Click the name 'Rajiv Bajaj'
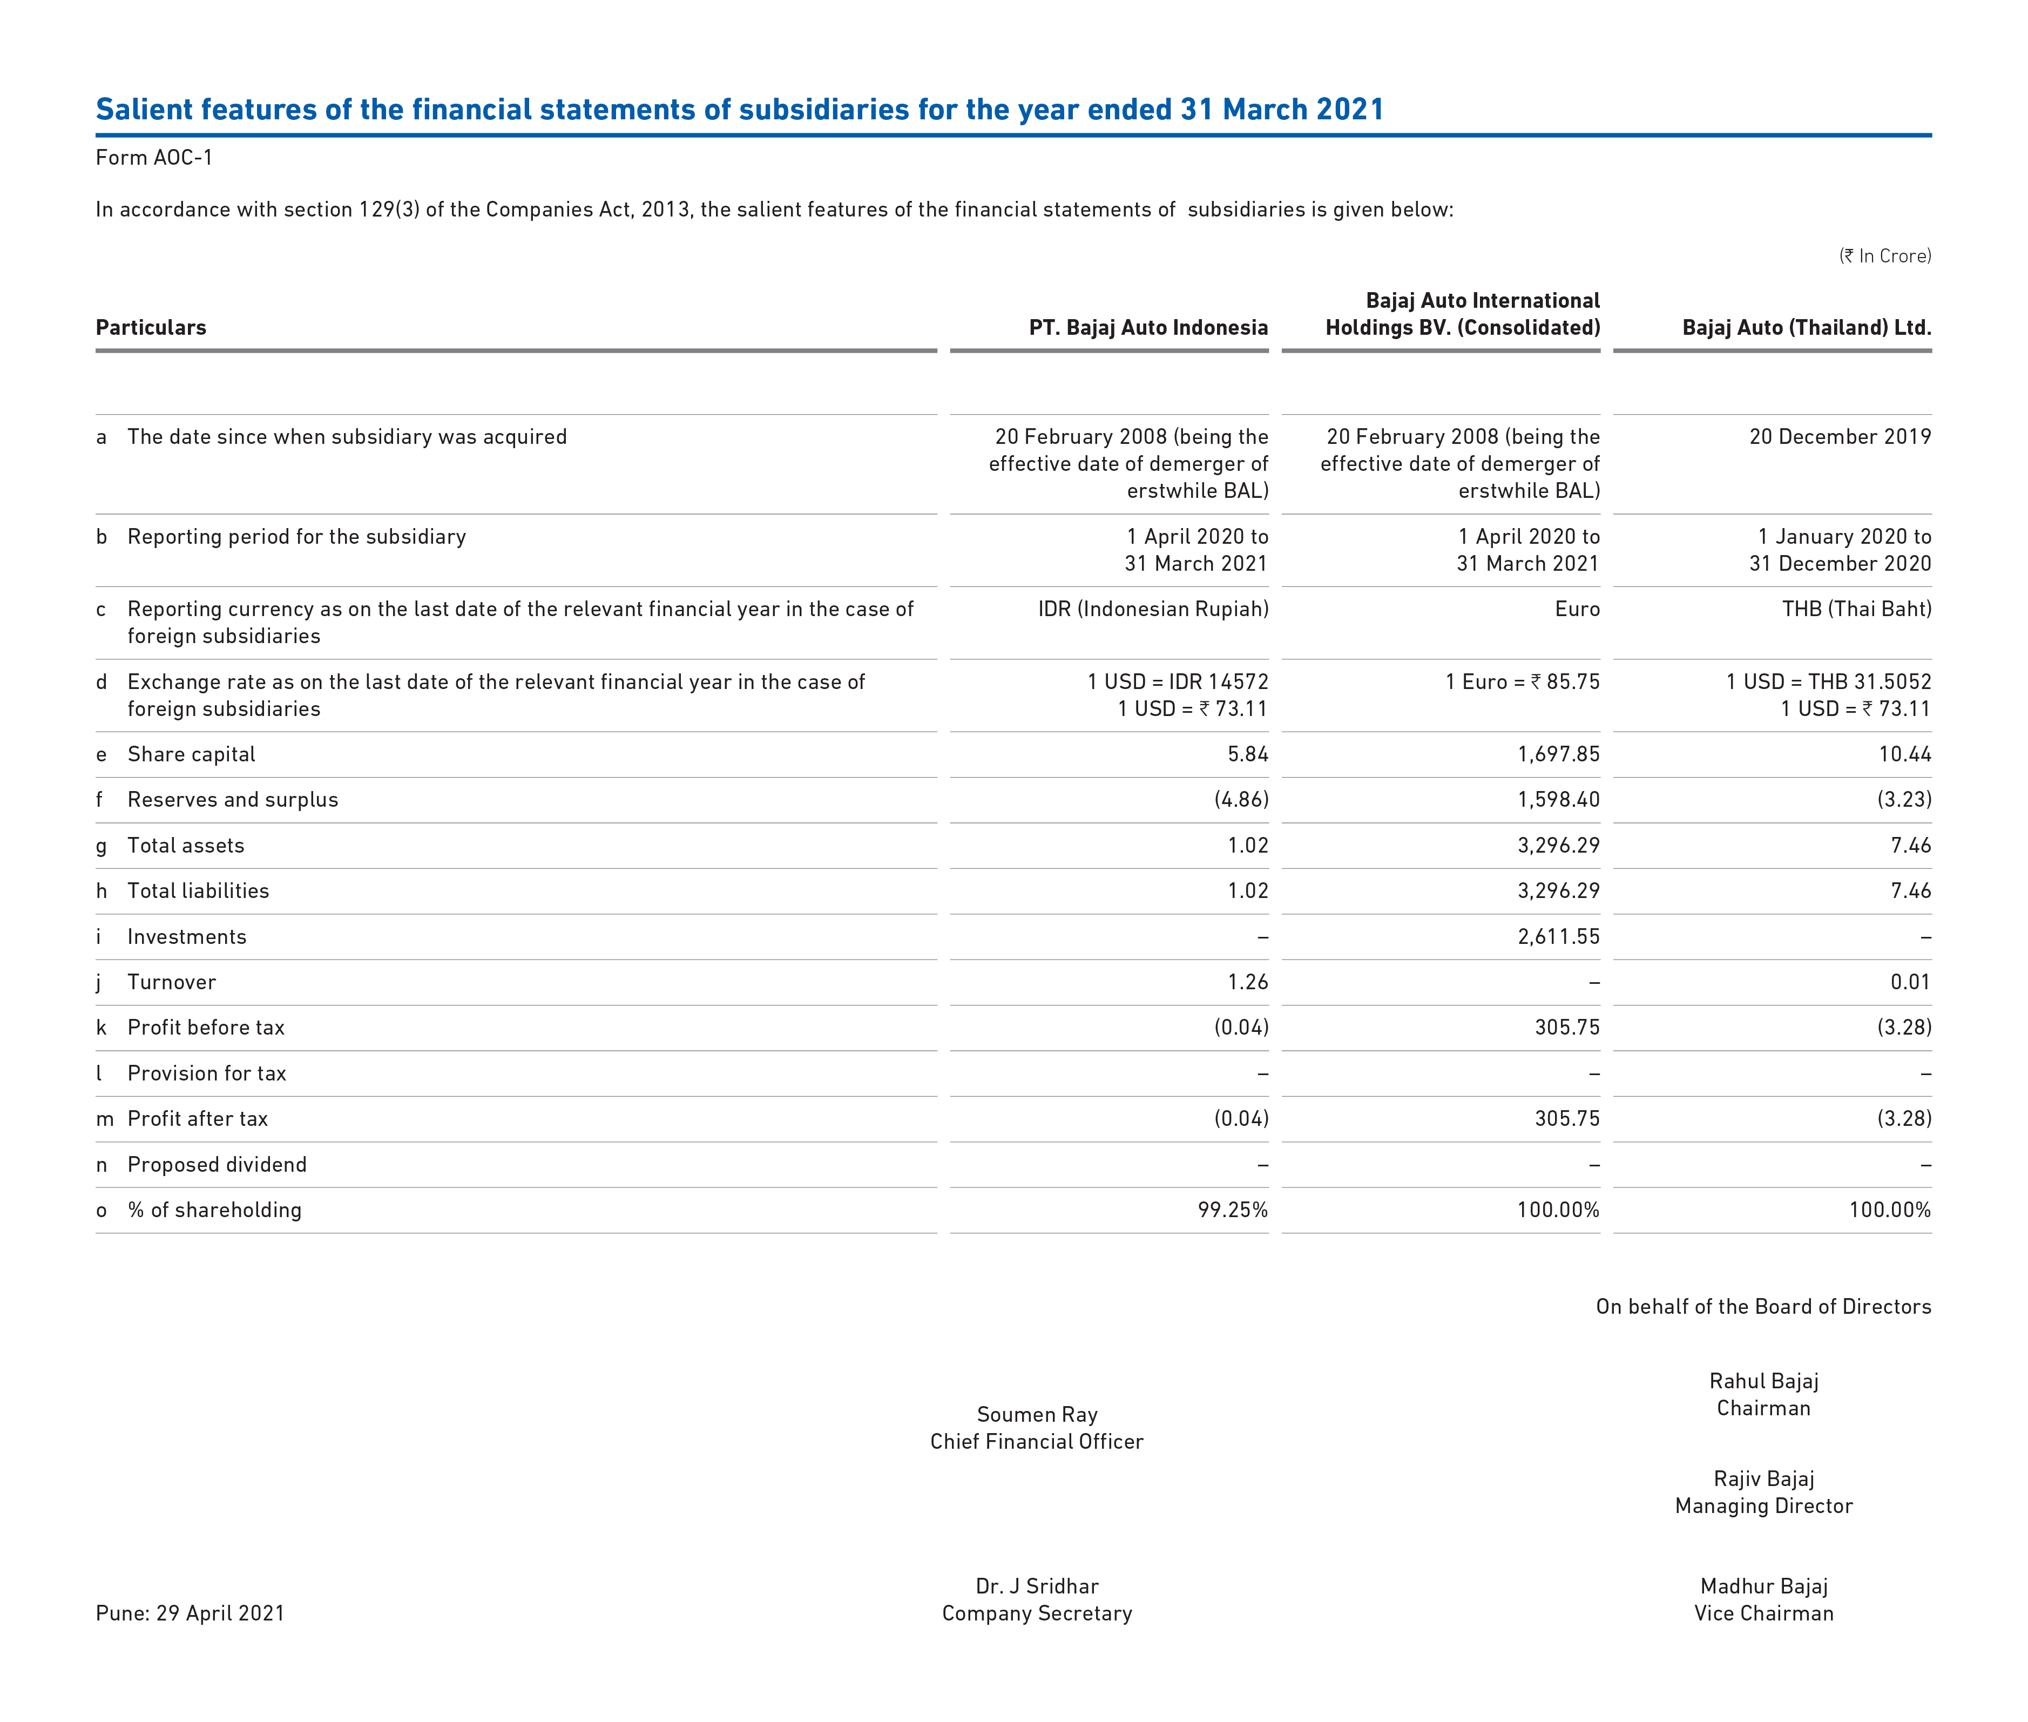Screen dimensions: 2028x1722 click(1763, 1479)
